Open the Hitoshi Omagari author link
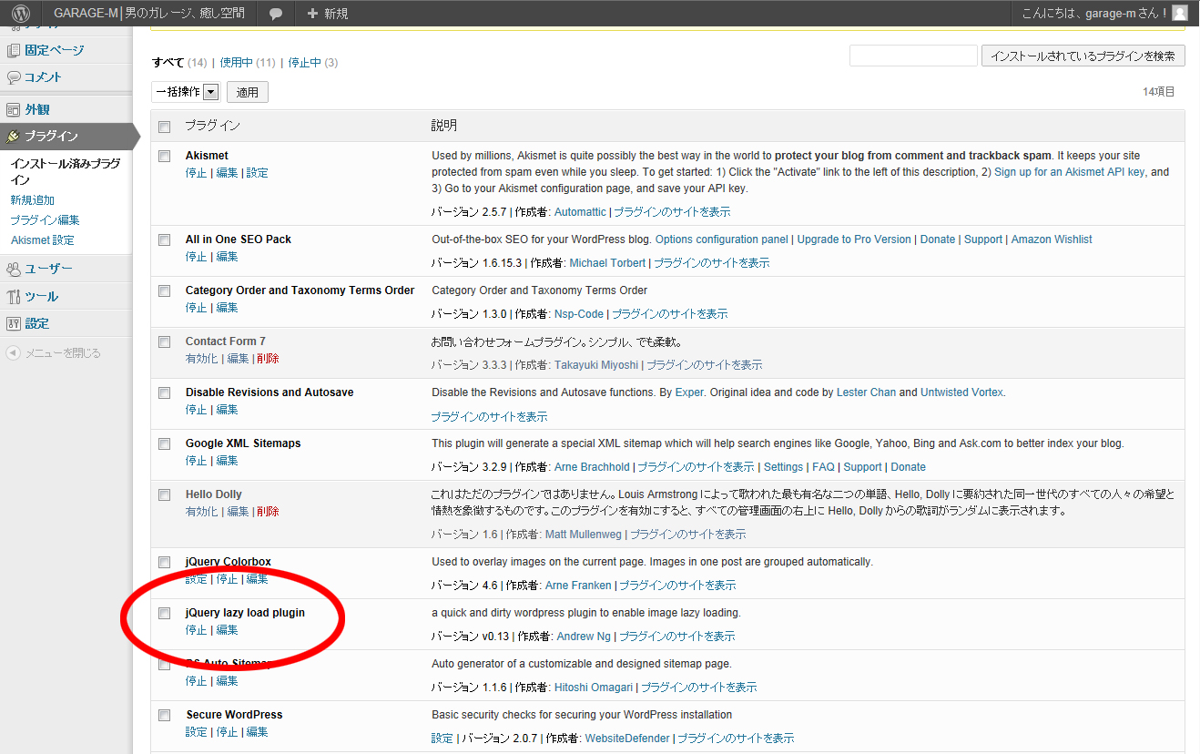1200x754 pixels. pos(594,688)
